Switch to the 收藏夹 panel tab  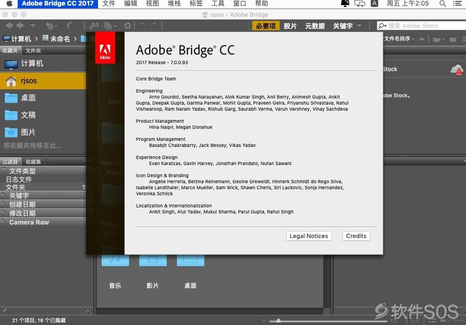tap(10, 51)
